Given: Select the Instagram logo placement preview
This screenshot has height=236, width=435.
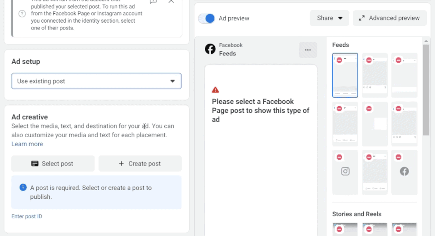Looking at the screenshot, I should (x=345, y=172).
